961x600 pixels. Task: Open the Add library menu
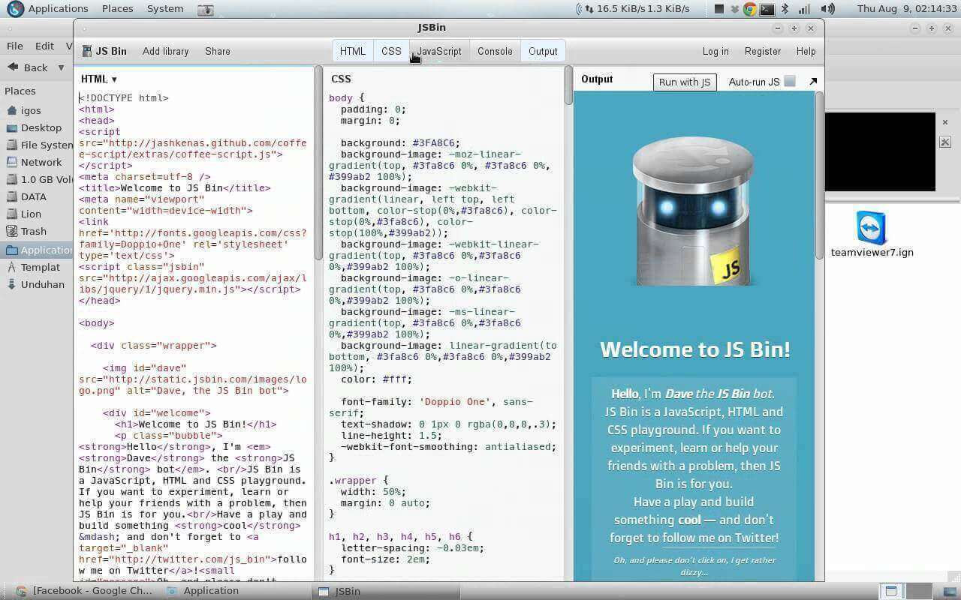coord(165,51)
